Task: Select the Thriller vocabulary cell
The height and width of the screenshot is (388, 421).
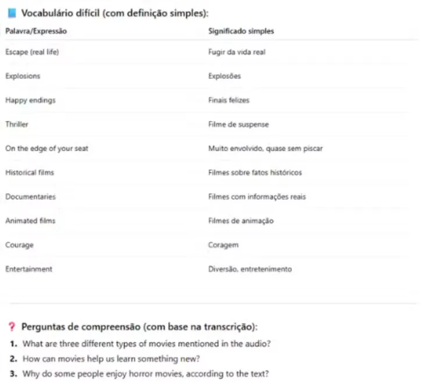Action: point(17,124)
